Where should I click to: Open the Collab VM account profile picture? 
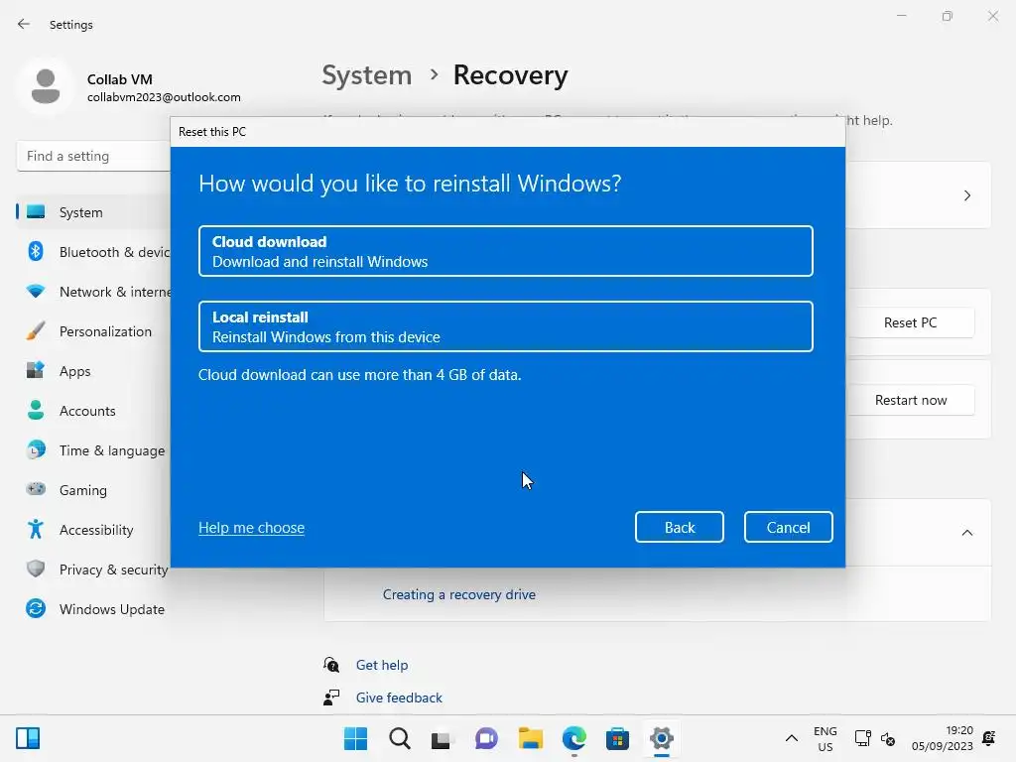[x=46, y=87]
